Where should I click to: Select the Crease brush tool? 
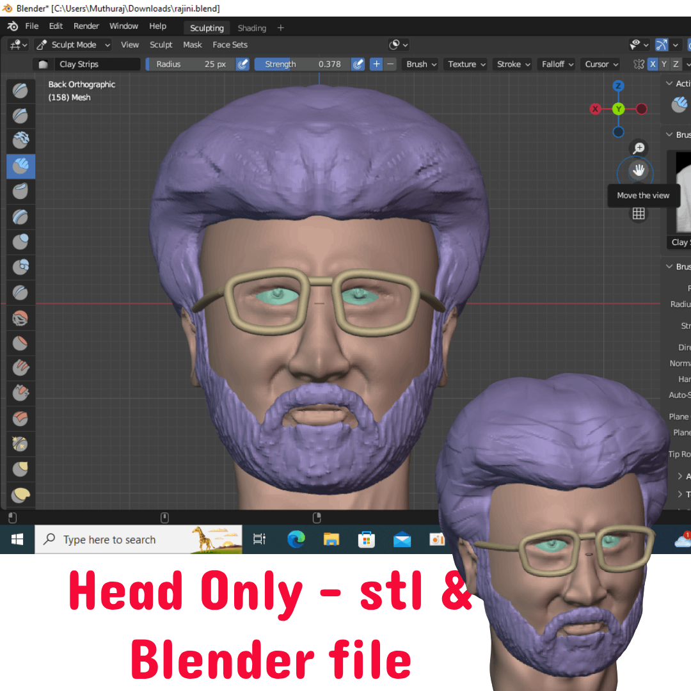pos(20,292)
